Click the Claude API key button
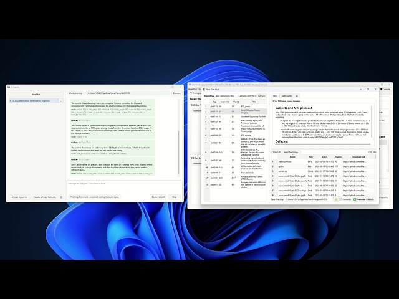 (44, 197)
